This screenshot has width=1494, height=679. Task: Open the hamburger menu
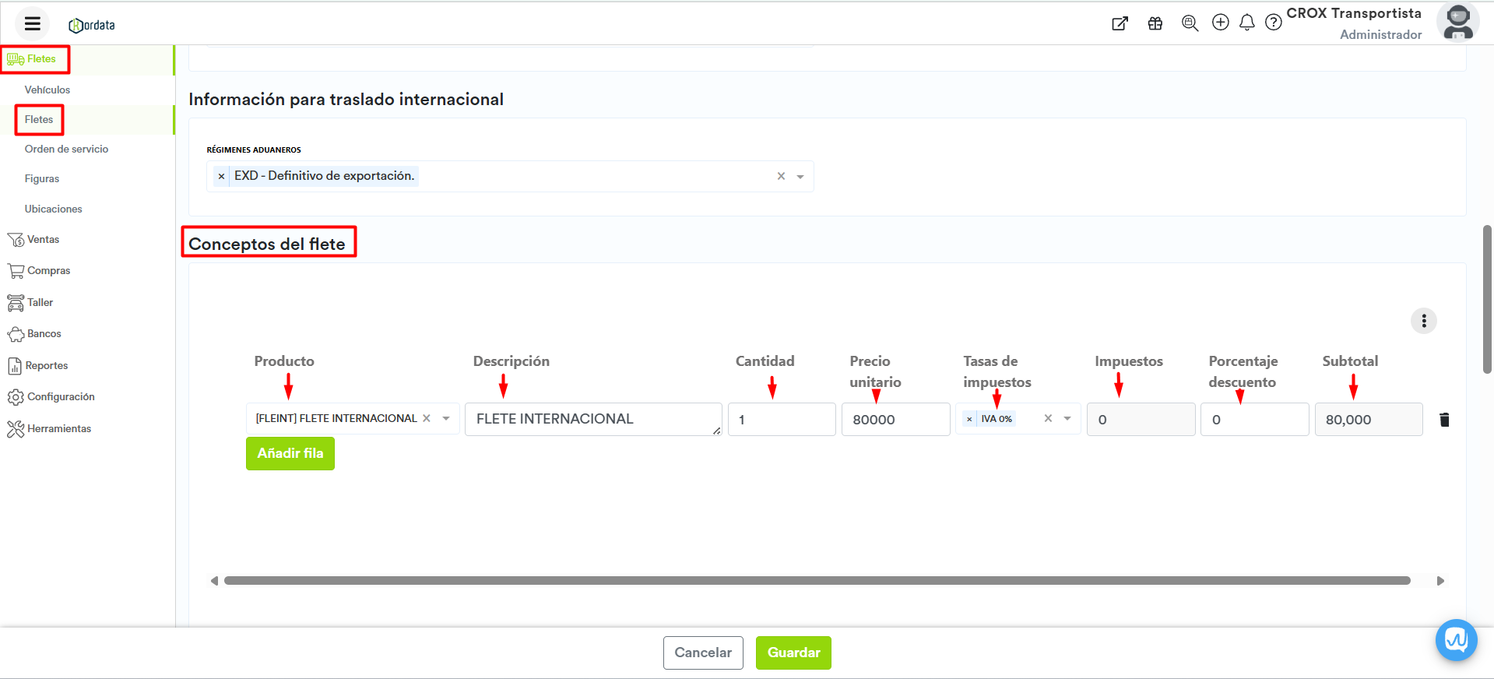coord(32,23)
